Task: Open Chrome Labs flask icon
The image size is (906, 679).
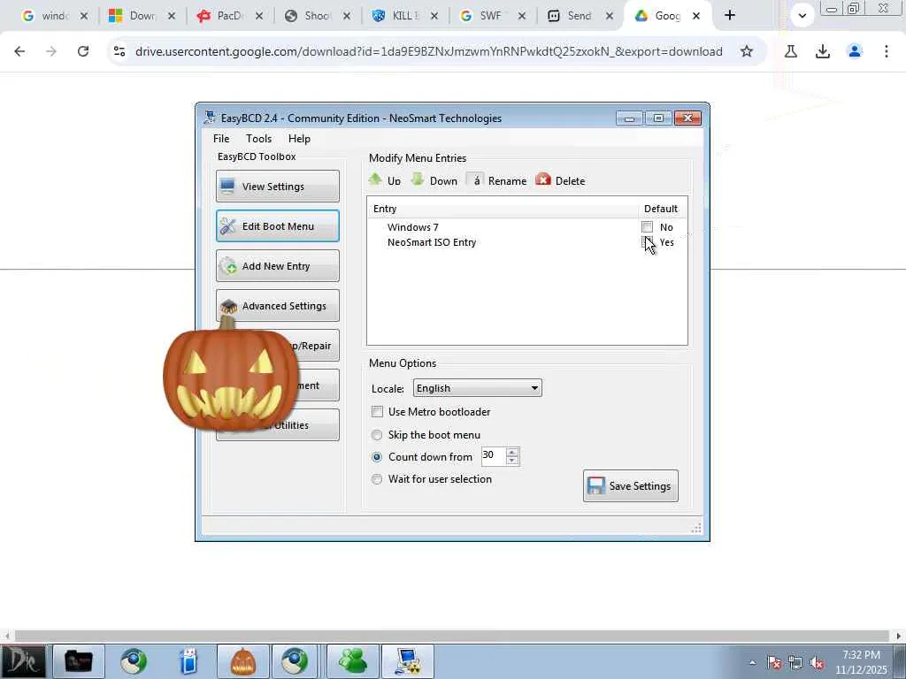Action: click(x=791, y=51)
